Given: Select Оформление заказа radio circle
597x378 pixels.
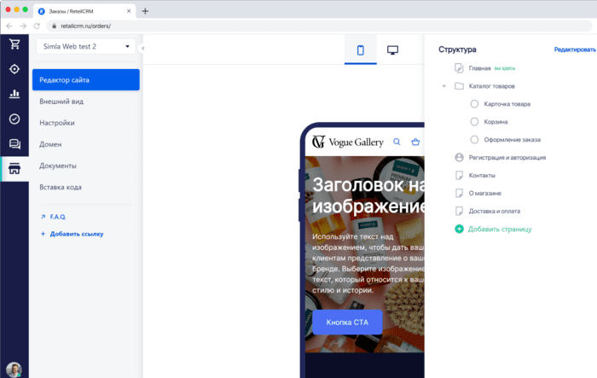Looking at the screenshot, I should [474, 139].
